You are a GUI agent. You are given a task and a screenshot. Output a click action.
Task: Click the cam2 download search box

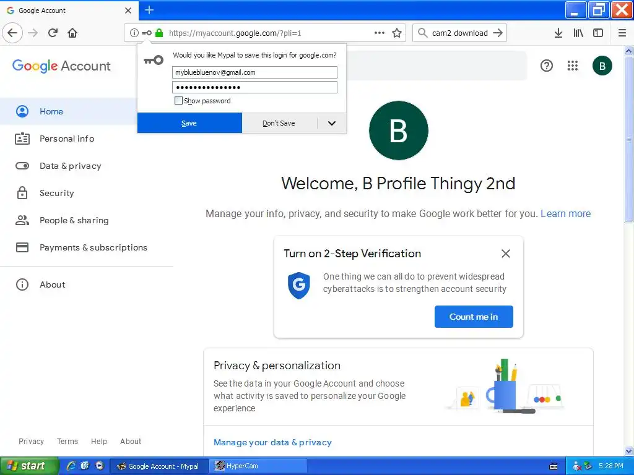tap(460, 33)
